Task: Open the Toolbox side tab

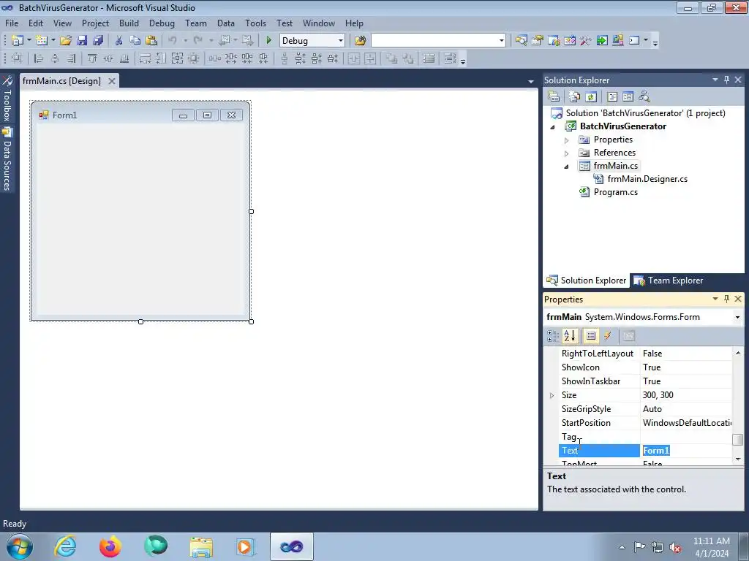Action: [7, 99]
